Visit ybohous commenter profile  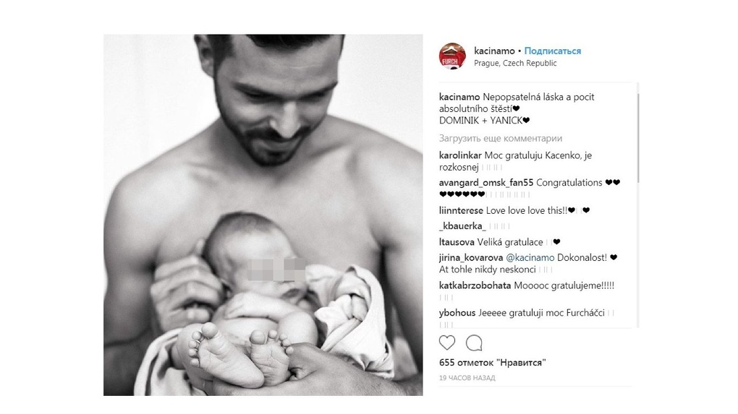pyautogui.click(x=457, y=313)
